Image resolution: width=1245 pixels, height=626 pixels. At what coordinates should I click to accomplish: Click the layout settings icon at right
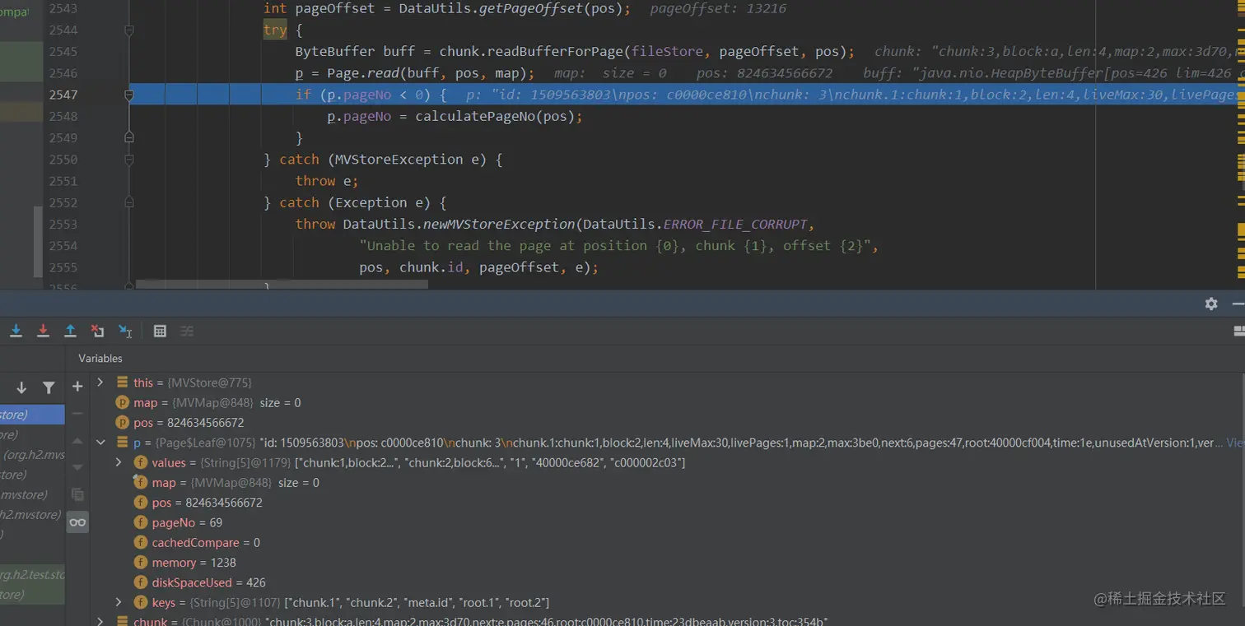pyautogui.click(x=1239, y=331)
